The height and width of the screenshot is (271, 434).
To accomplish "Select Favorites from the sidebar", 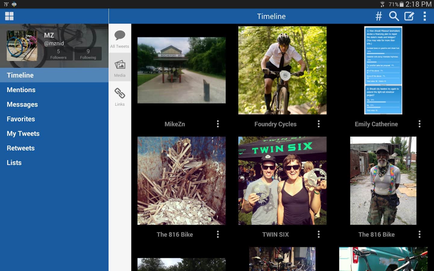I will point(21,119).
